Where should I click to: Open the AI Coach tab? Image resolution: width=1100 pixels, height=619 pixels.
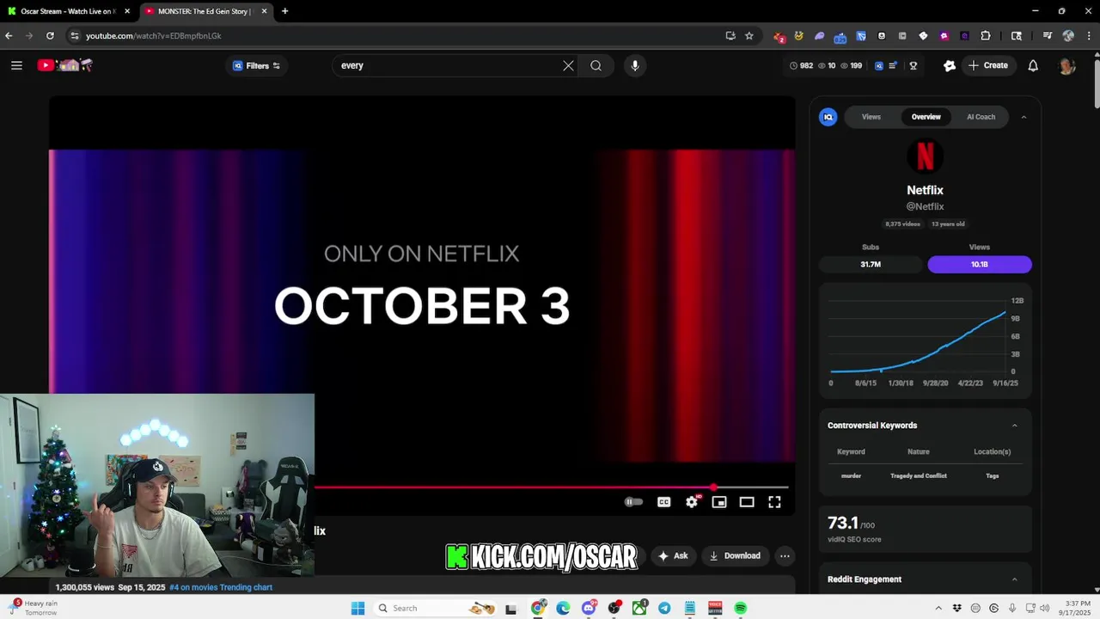point(981,117)
